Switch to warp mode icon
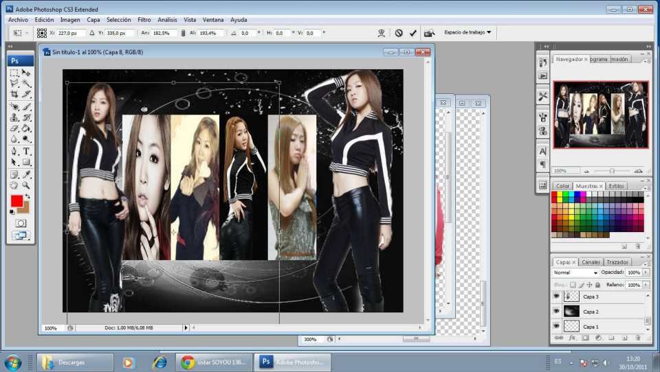660x372 pixels. [x=382, y=33]
